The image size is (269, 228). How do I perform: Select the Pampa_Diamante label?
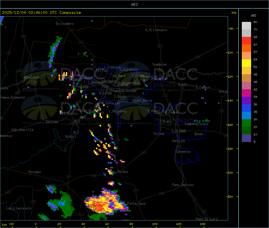pos(12,97)
